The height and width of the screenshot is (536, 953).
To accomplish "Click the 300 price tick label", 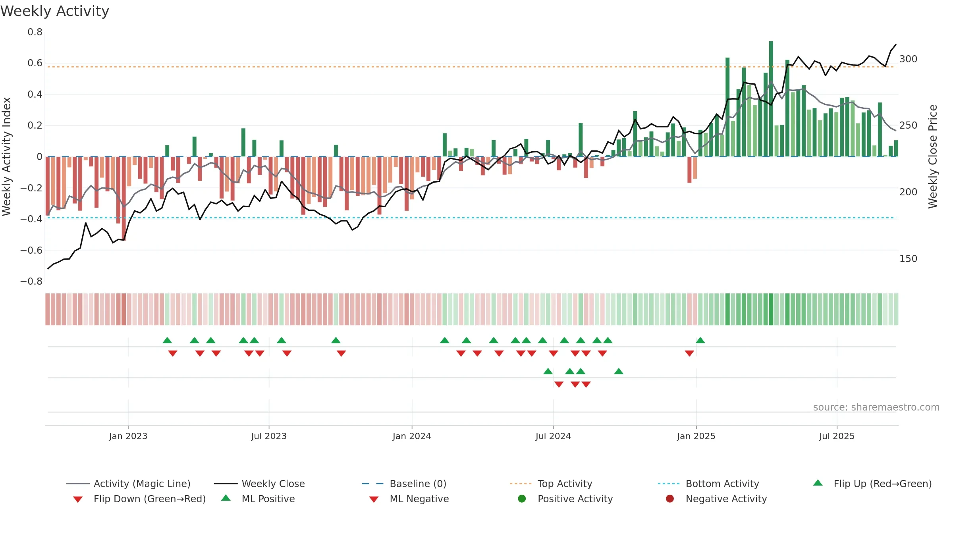I will click(x=909, y=59).
